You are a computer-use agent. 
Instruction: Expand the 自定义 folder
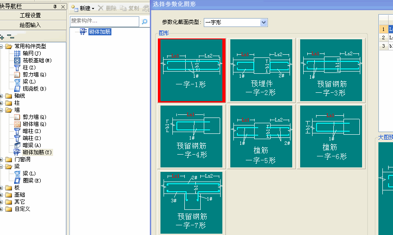tap(1, 209)
